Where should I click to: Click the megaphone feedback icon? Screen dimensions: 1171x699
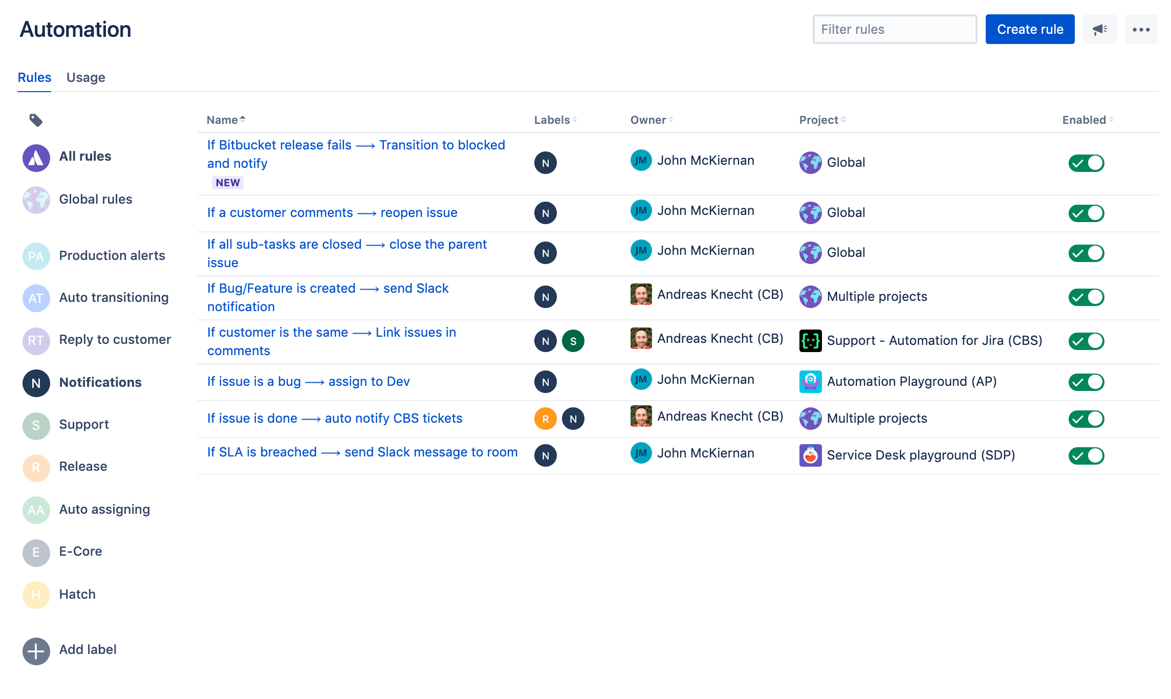[x=1099, y=30]
